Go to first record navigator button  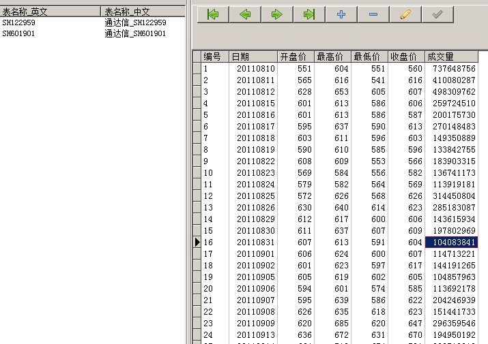(x=213, y=14)
